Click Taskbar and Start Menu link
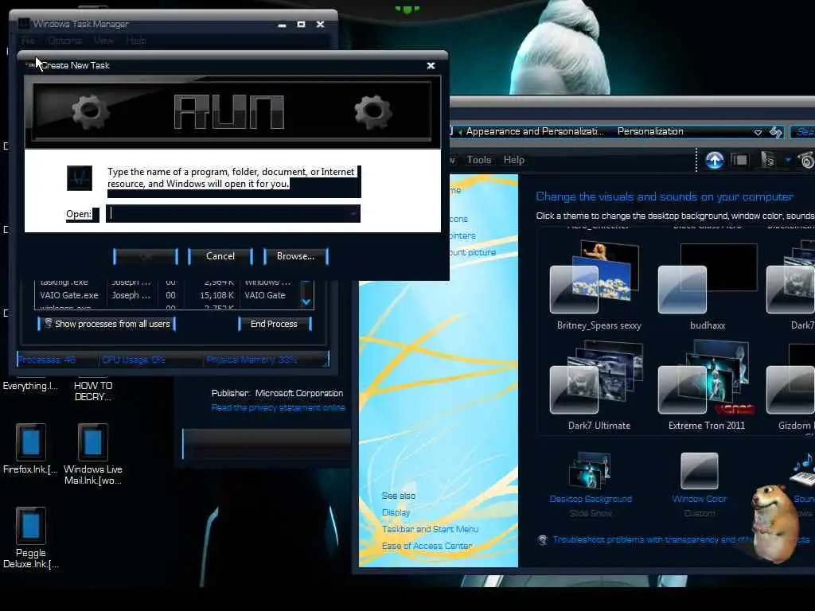The width and height of the screenshot is (815, 611). [430, 529]
